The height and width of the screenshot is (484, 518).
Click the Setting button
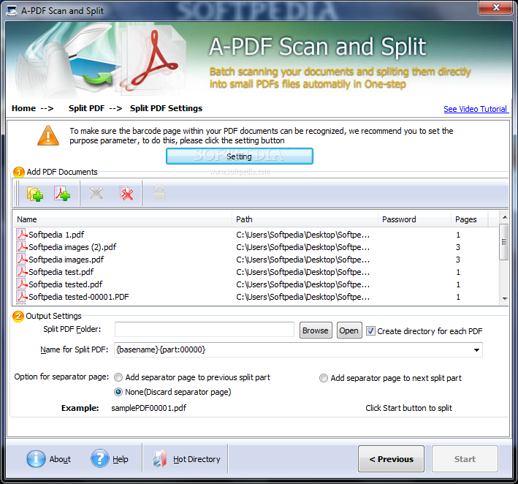coord(240,156)
